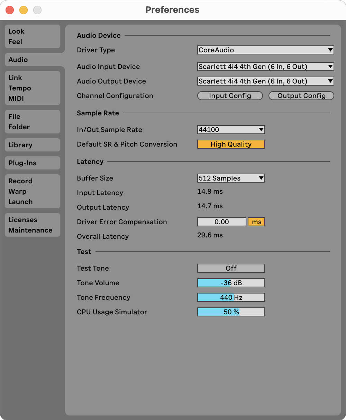Viewport: 346px width, 420px height.
Task: Open the Plug-Ins preferences tab
Action: pyautogui.click(x=32, y=163)
